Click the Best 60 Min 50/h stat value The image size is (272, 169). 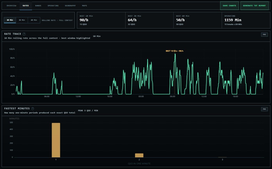point(180,20)
